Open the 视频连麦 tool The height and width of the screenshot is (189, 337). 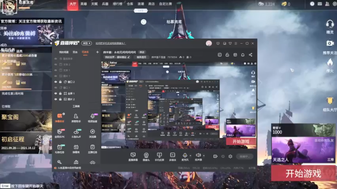[92, 118]
